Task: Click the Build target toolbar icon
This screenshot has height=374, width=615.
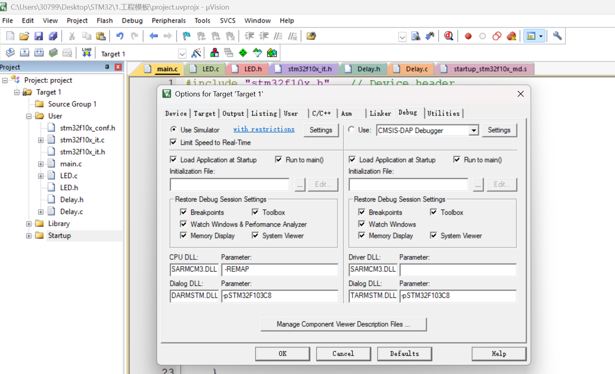Action: [x=25, y=53]
